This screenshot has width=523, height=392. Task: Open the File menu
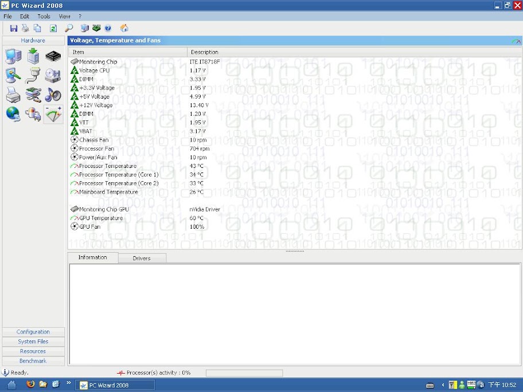pyautogui.click(x=7, y=16)
